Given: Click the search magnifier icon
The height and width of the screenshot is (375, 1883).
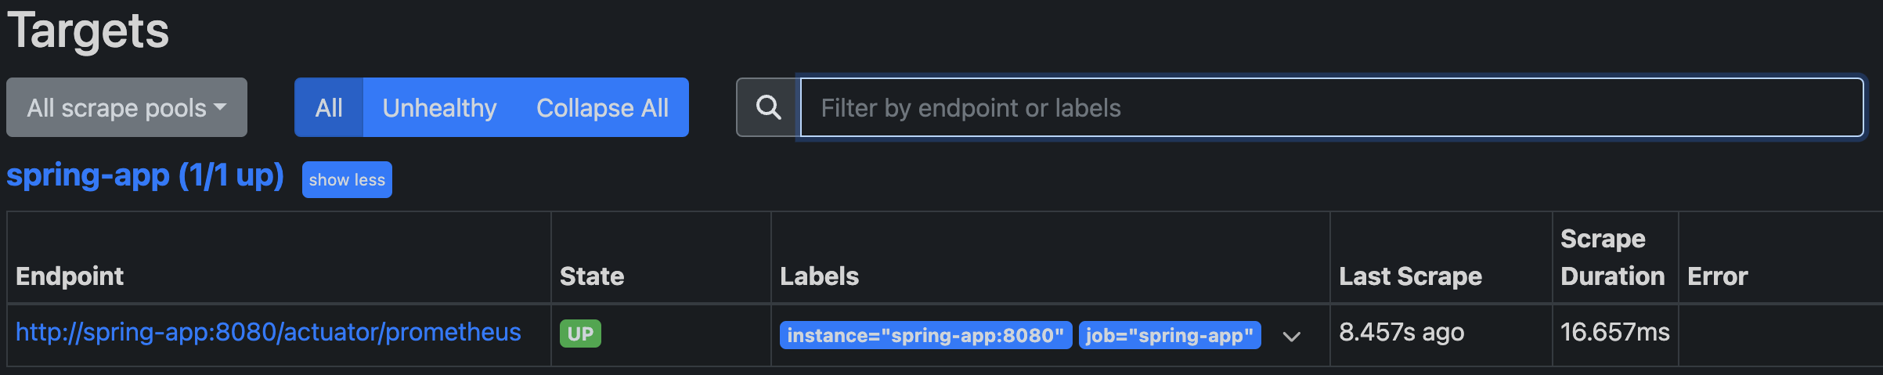Looking at the screenshot, I should [768, 107].
